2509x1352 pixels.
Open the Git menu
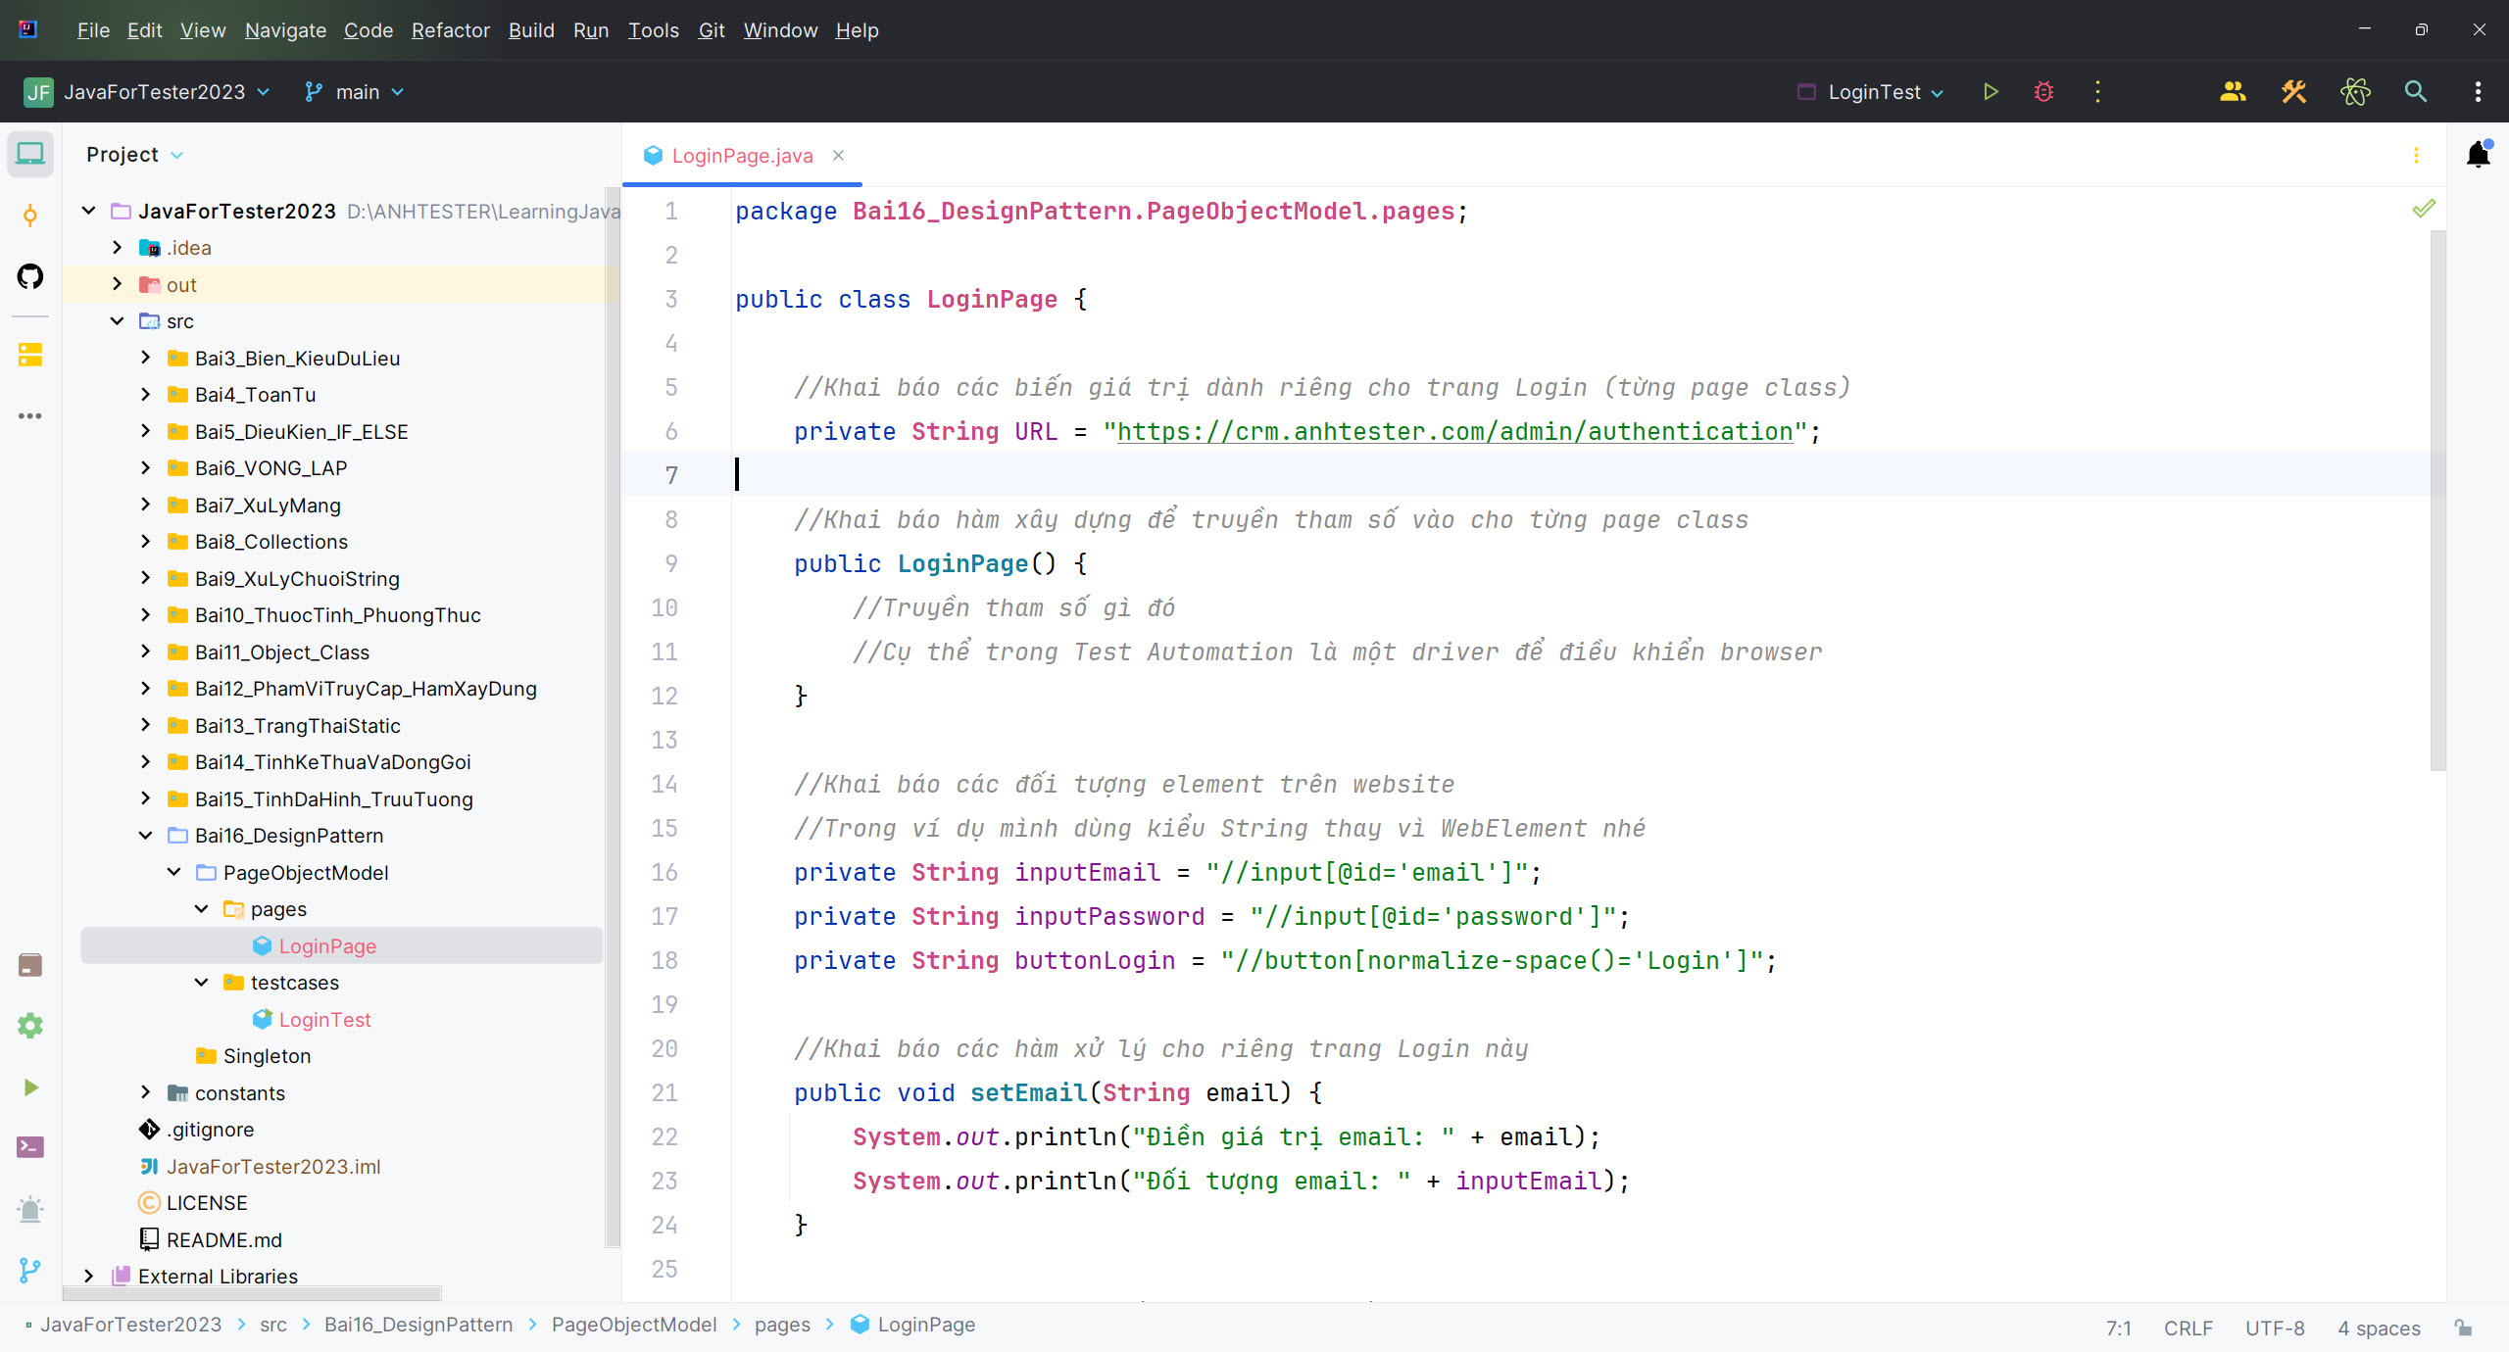pyautogui.click(x=712, y=30)
